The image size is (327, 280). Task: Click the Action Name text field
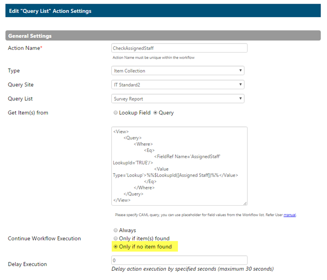point(179,48)
